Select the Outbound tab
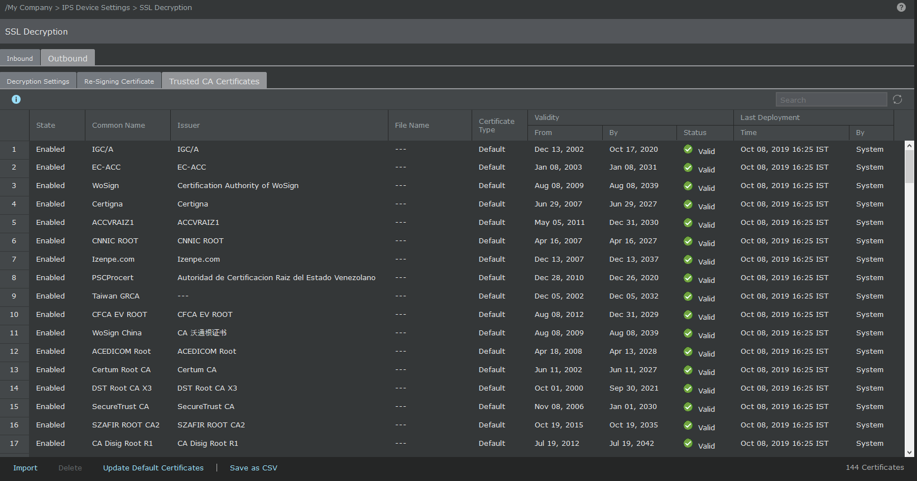Image resolution: width=917 pixels, height=481 pixels. pos(68,58)
